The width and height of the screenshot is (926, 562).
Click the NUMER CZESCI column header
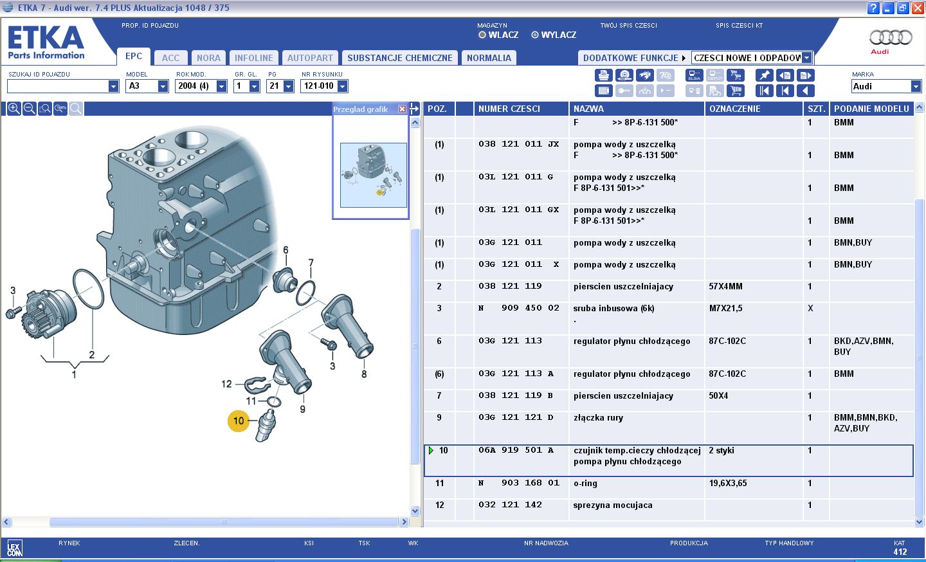click(521, 109)
